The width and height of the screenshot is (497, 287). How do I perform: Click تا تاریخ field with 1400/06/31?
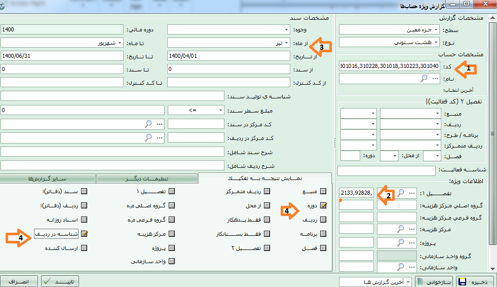point(62,56)
